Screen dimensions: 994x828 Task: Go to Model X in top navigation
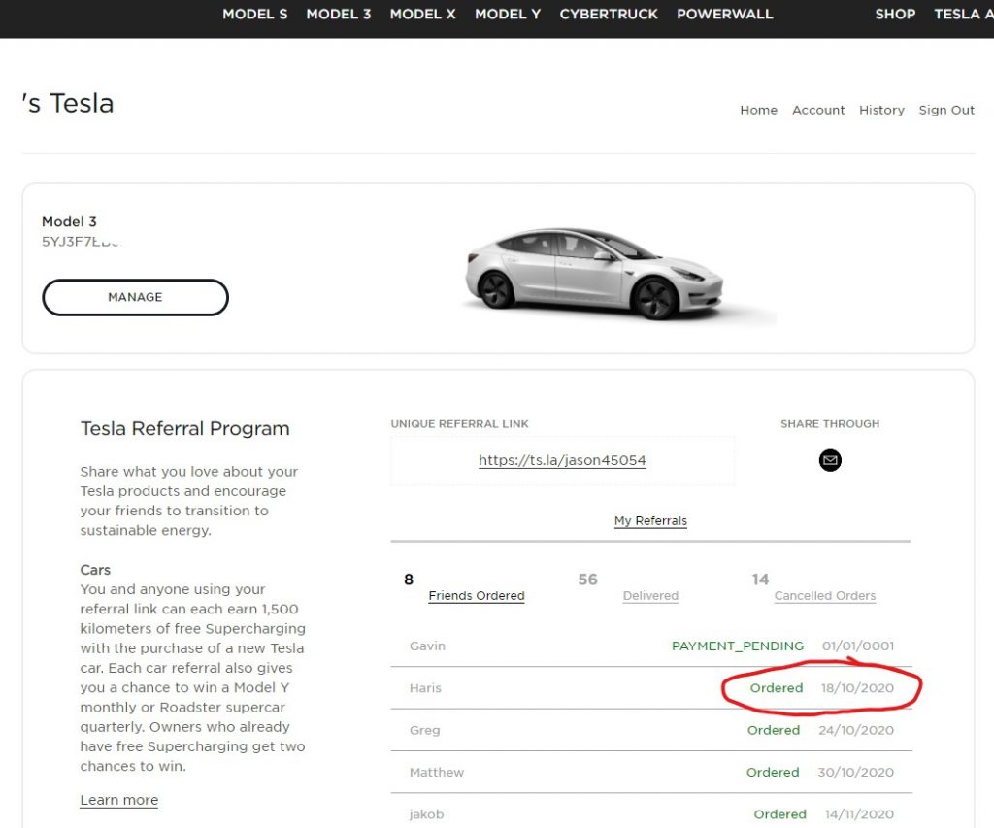coord(423,14)
